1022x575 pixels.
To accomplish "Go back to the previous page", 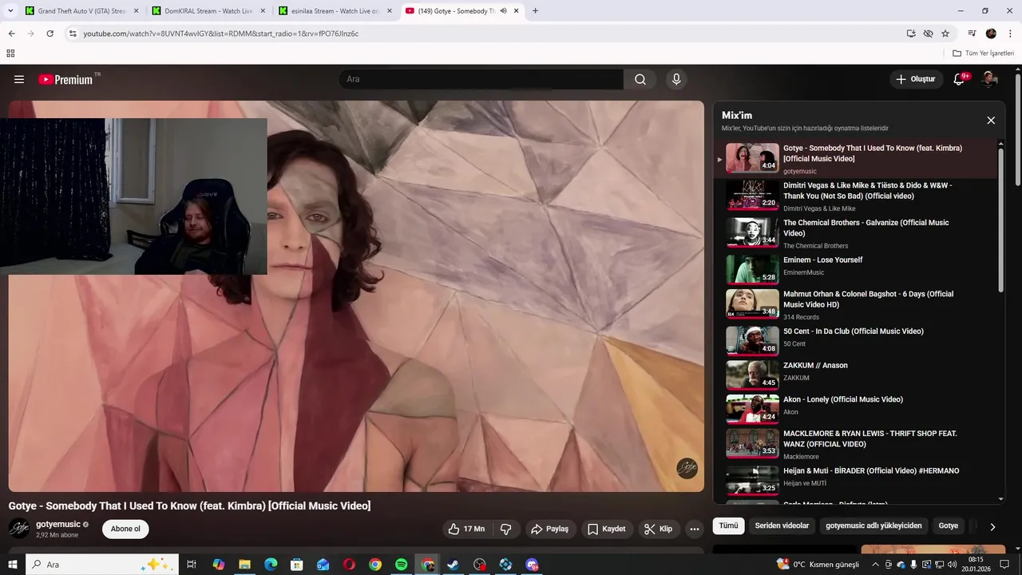I will pos(11,34).
